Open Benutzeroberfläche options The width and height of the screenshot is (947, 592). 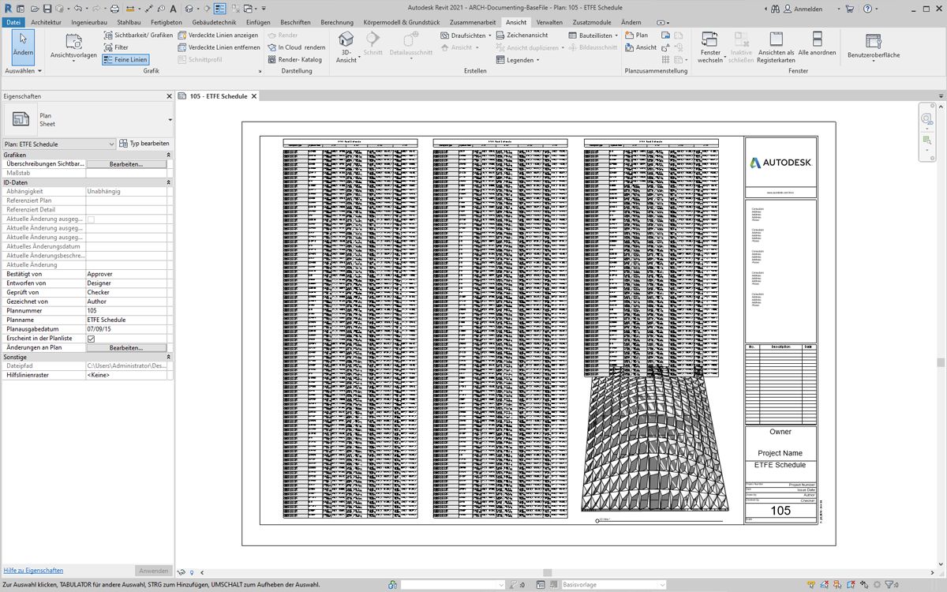(874, 47)
